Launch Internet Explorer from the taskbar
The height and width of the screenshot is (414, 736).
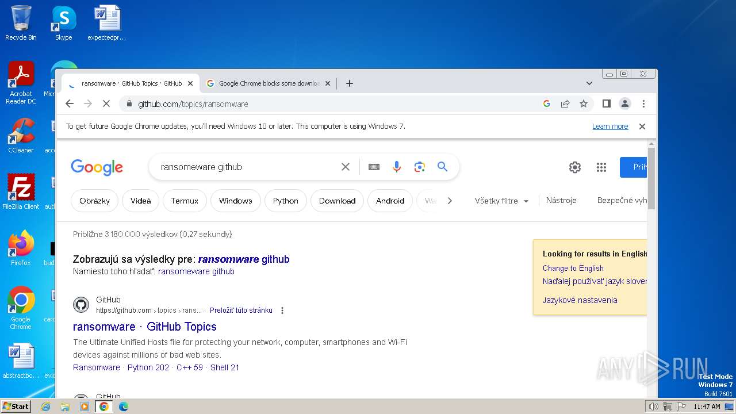click(x=46, y=407)
